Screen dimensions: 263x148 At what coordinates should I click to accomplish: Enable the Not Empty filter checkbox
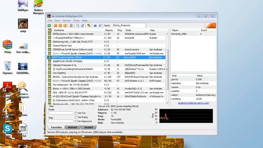[x=76, y=117]
